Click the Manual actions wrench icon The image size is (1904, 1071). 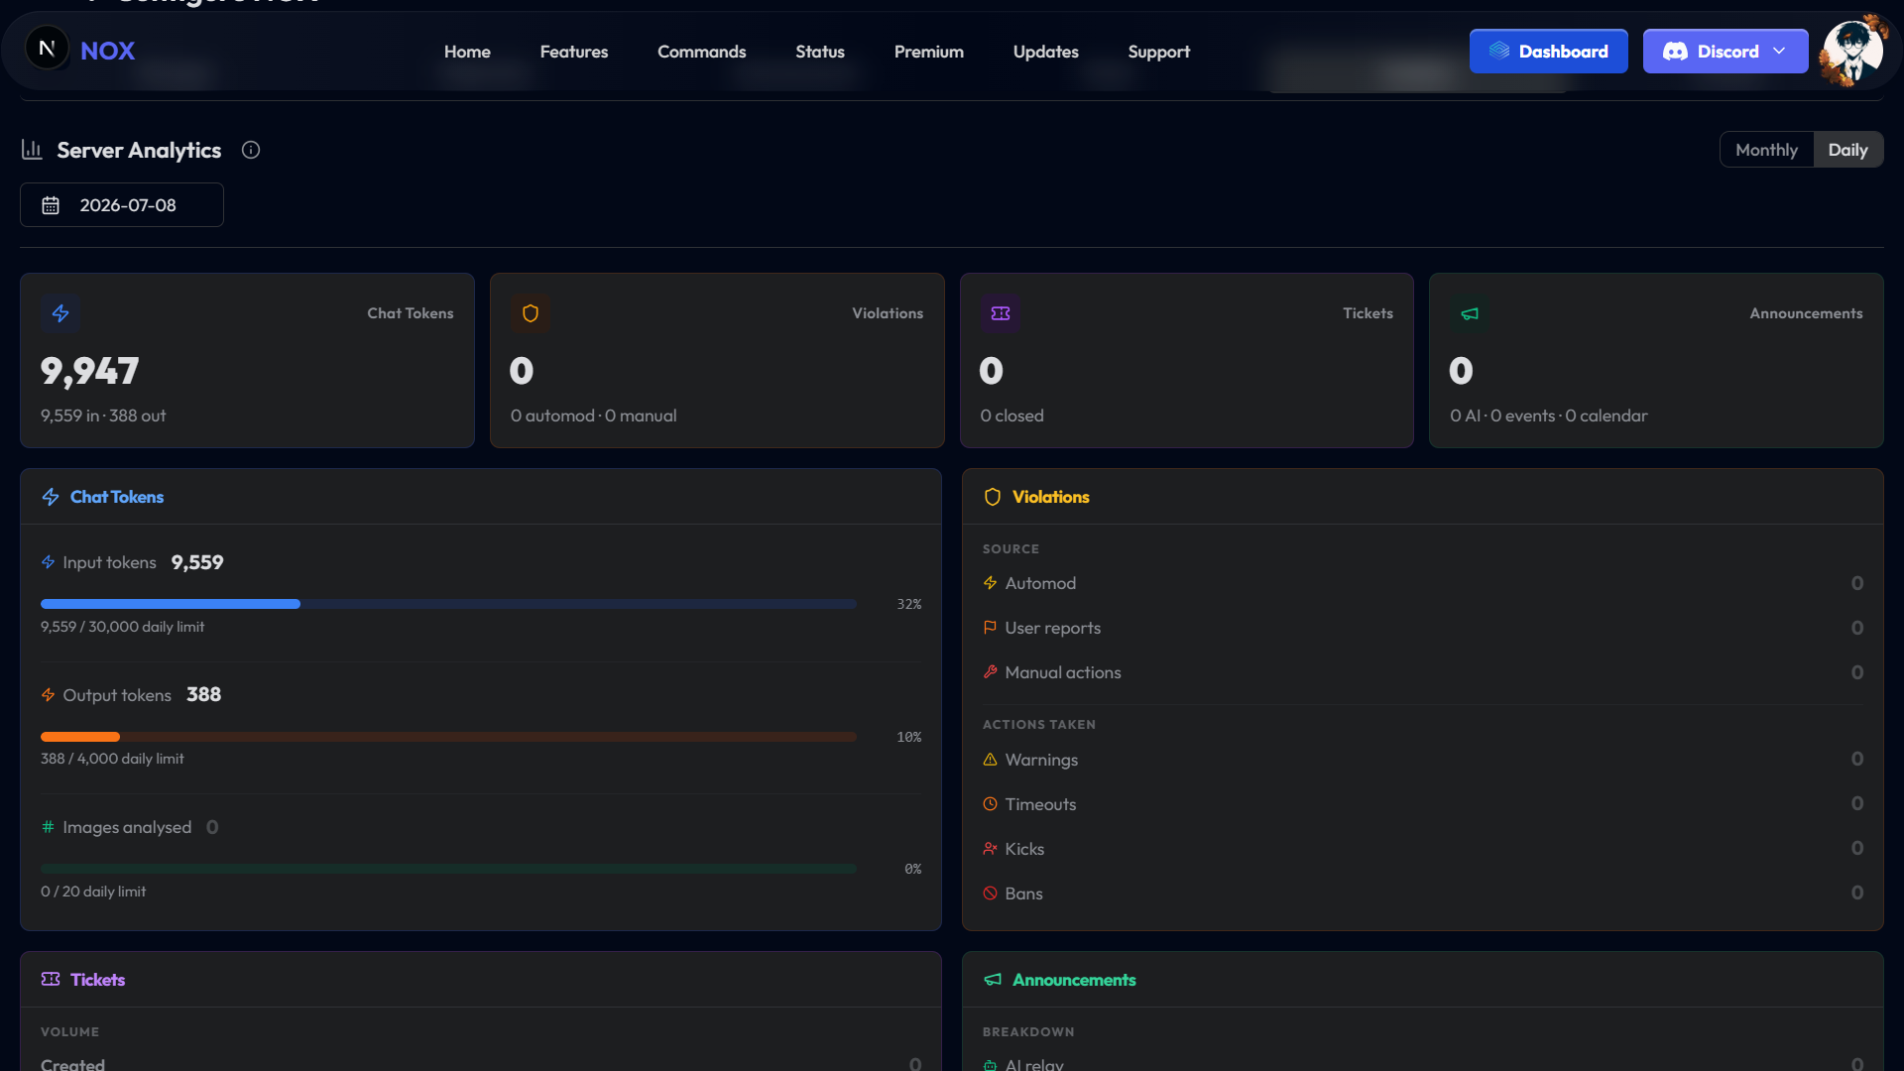(x=990, y=672)
